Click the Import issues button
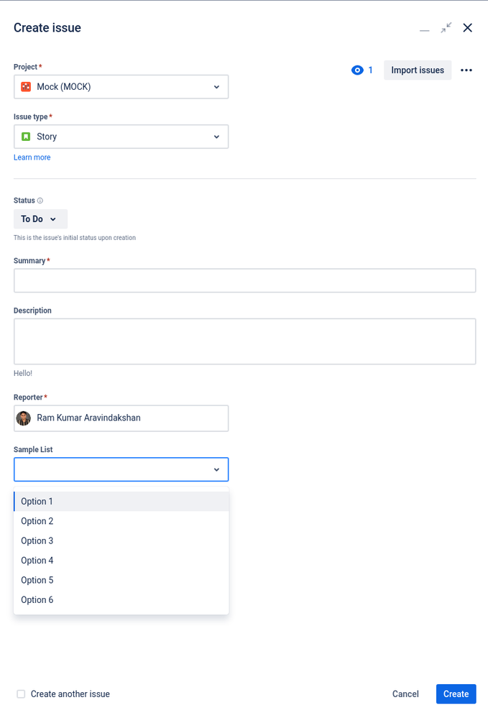The image size is (488, 718). (418, 70)
